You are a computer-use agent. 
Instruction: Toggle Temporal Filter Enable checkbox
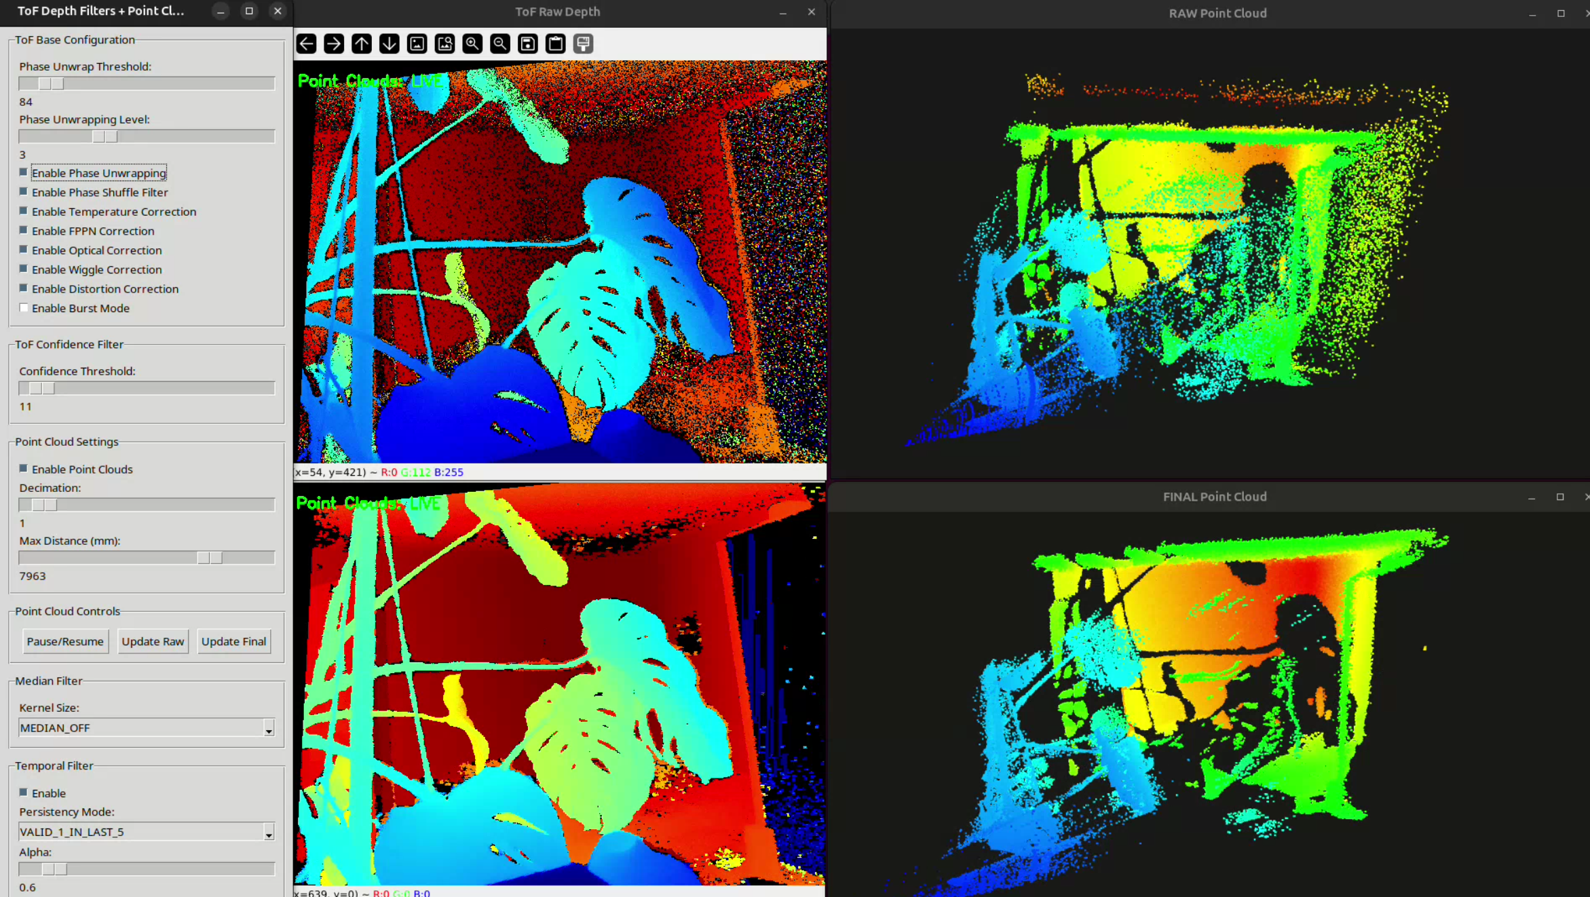pyautogui.click(x=24, y=793)
